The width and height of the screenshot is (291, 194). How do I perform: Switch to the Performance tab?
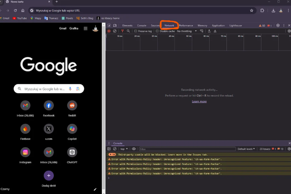point(186,25)
